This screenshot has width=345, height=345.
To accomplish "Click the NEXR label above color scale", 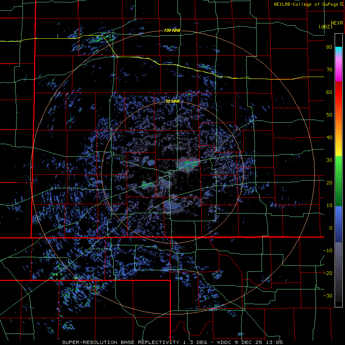I will 337,23.
